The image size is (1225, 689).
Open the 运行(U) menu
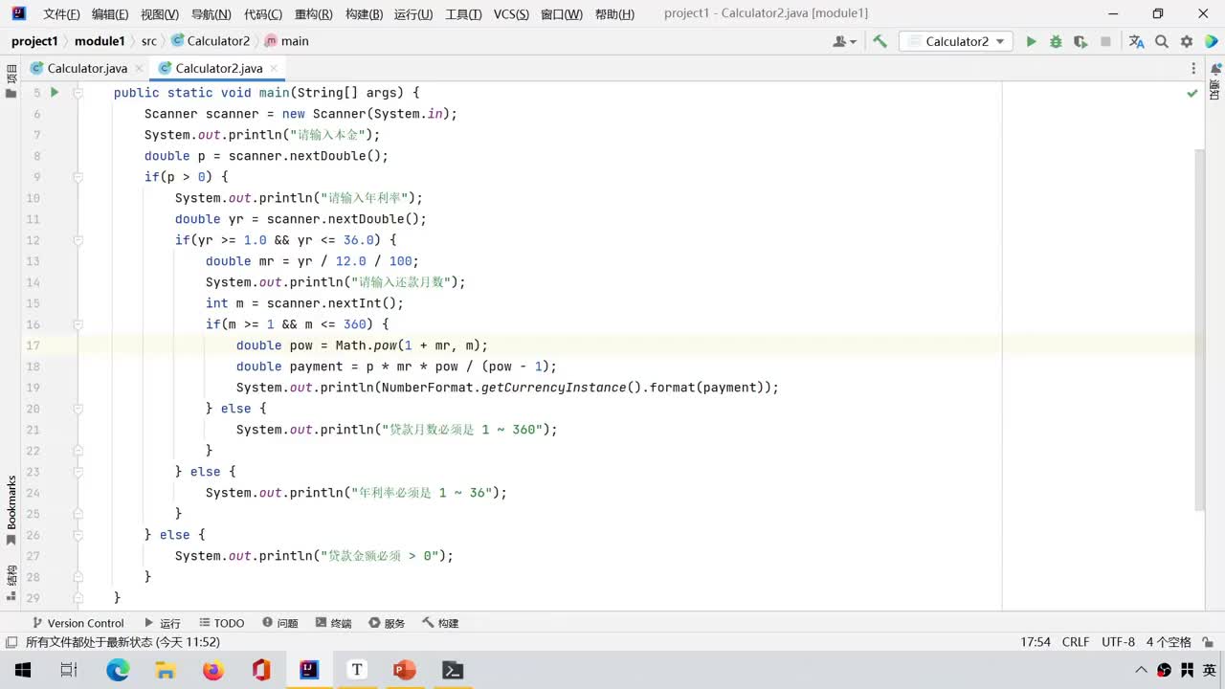pos(413,14)
